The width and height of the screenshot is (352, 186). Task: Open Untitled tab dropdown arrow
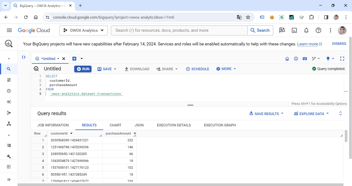pyautogui.click(x=58, y=59)
